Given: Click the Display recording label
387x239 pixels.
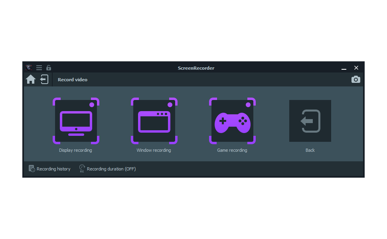Looking at the screenshot, I should pyautogui.click(x=75, y=150).
